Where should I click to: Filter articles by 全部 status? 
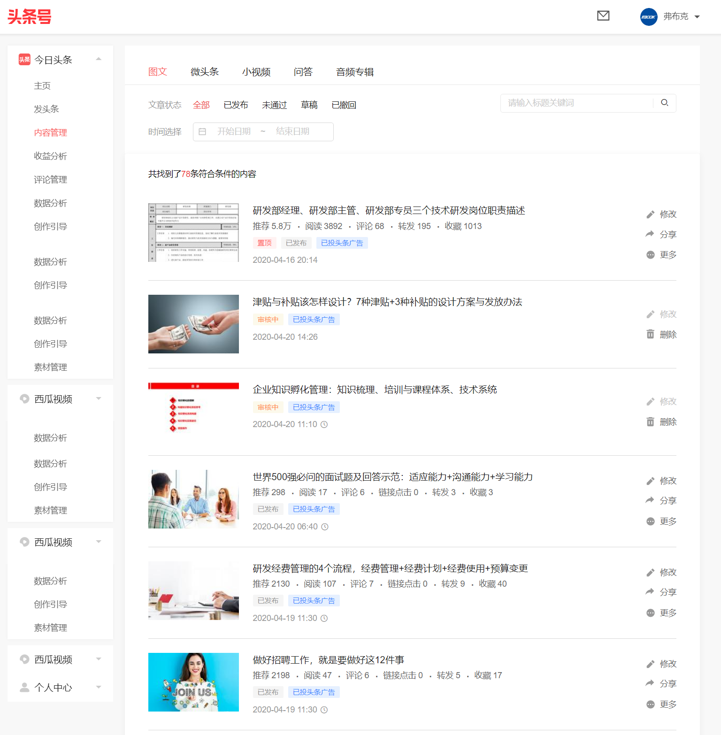(x=201, y=105)
